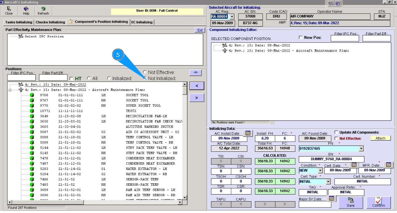Viewport: 397px width, 213px height.
Task: Select the Not Initialized radio button
Action: 145,78
